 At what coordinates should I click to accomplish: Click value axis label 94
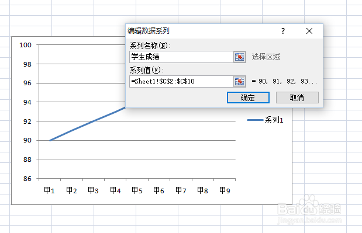pyautogui.click(x=27, y=102)
